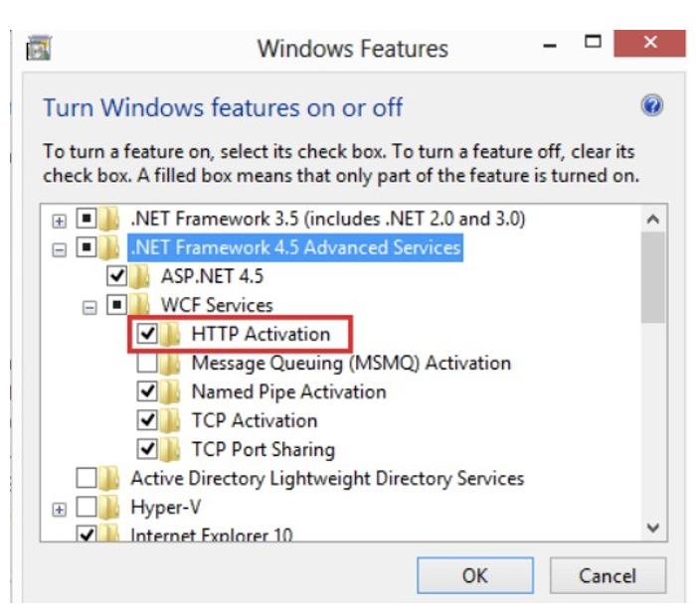This screenshot has width=696, height=616.
Task: Open help via the blue question mark icon
Action: 652,105
